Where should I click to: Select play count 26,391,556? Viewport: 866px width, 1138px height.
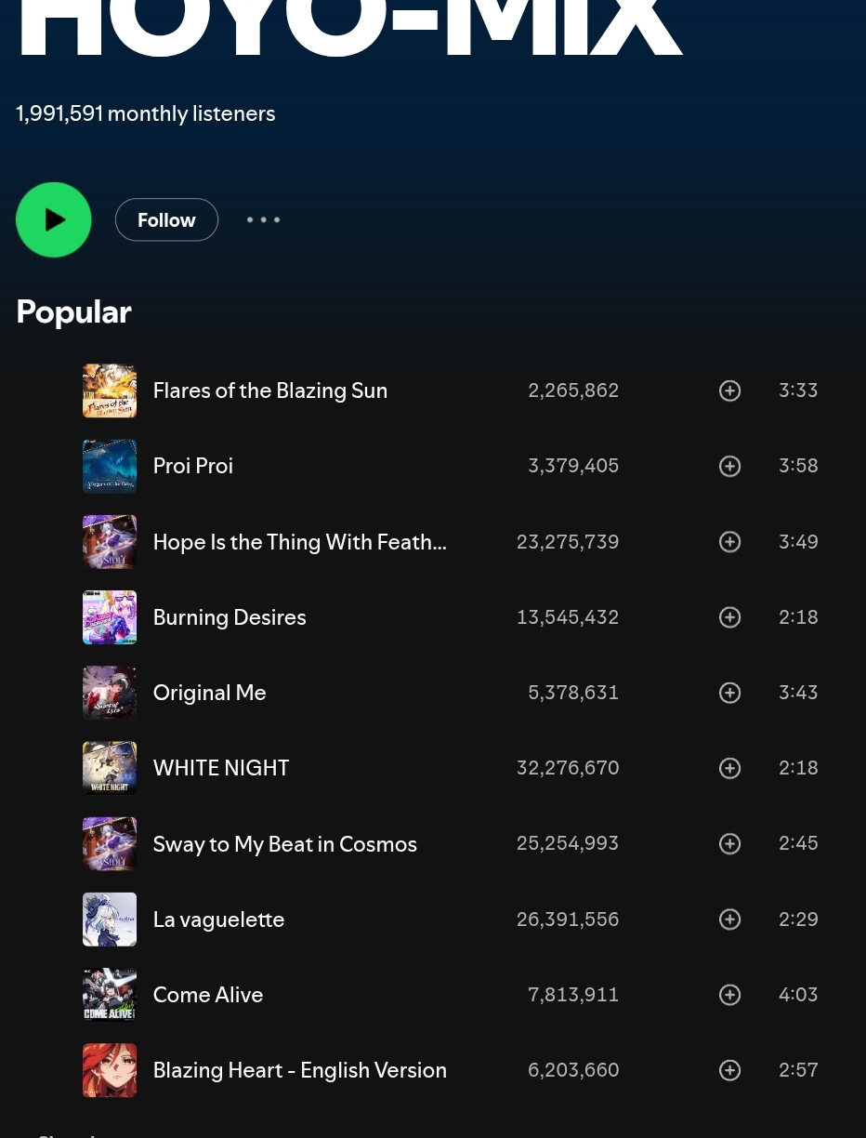[x=568, y=919]
